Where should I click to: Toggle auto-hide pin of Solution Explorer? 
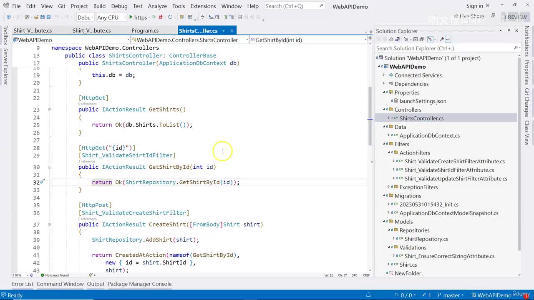pos(509,31)
